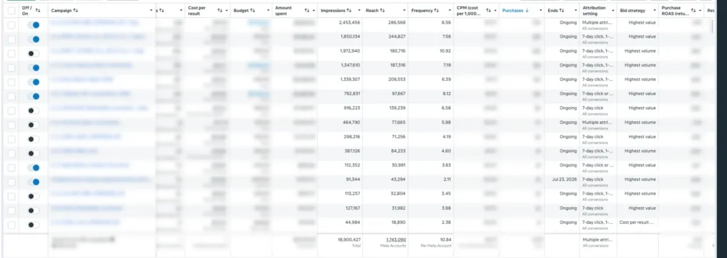Click the 10.84 total frequency value
The height and width of the screenshot is (258, 727).
(445, 240)
